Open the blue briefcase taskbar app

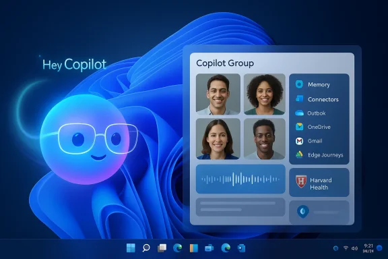pos(209,248)
